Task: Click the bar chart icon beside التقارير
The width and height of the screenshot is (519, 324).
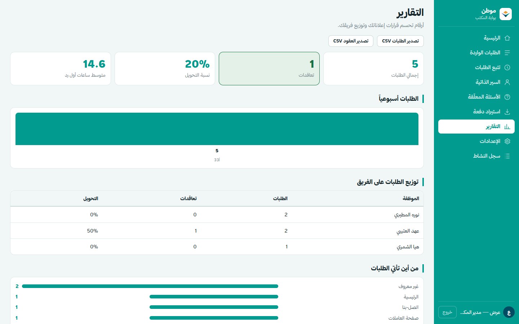Action: (507, 127)
